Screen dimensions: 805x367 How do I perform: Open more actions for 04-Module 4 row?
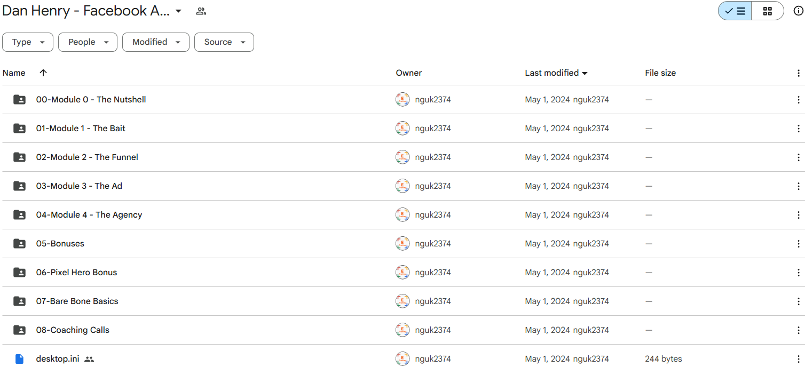[799, 215]
